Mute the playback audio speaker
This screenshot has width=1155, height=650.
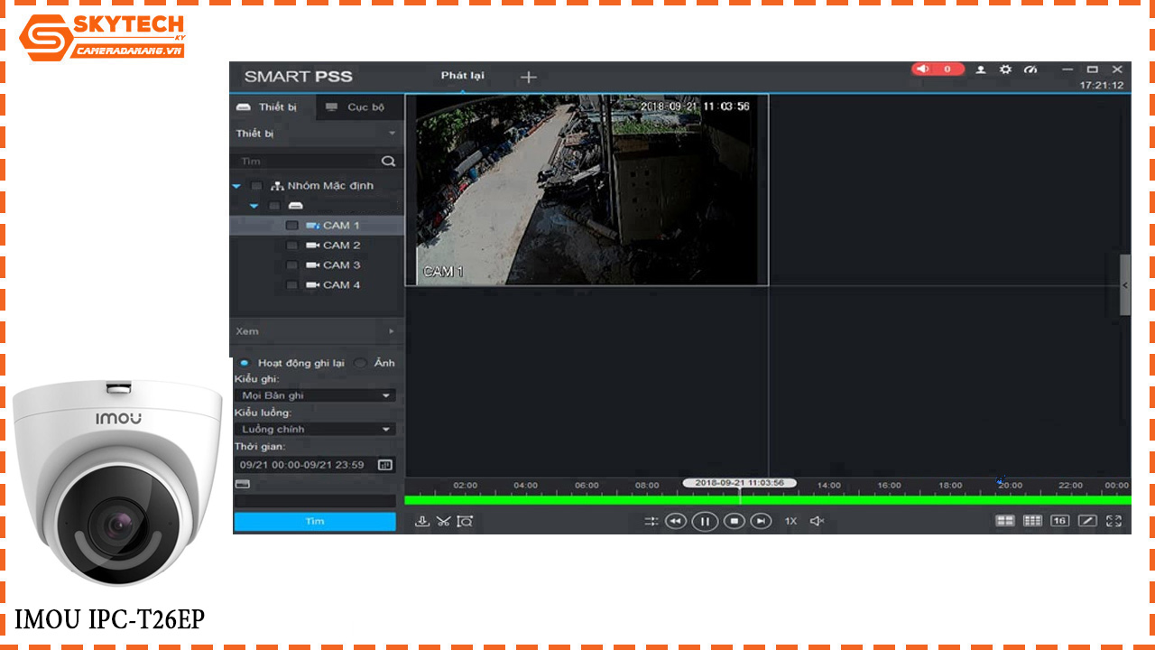click(x=815, y=521)
